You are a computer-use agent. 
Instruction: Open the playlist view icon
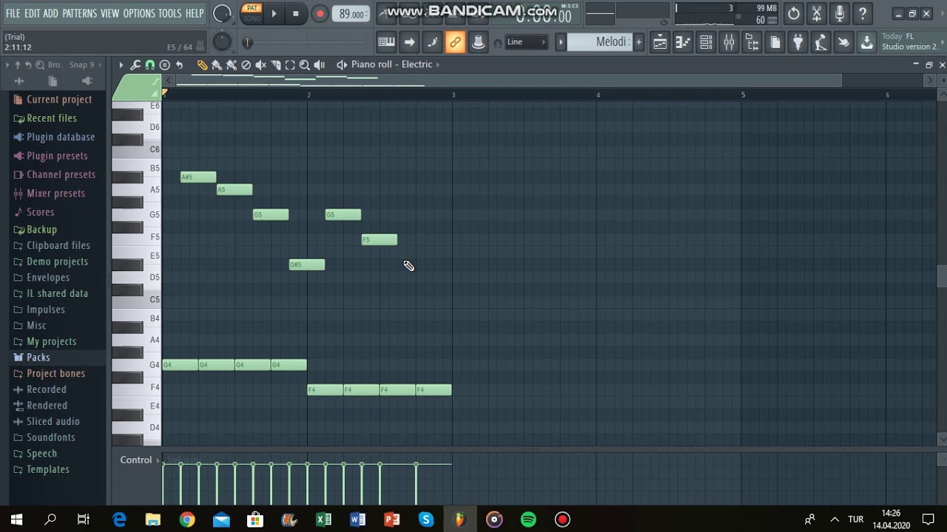659,42
